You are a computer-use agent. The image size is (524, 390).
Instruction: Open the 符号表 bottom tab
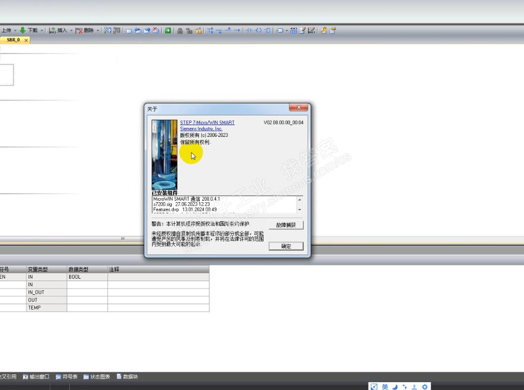[67, 377]
